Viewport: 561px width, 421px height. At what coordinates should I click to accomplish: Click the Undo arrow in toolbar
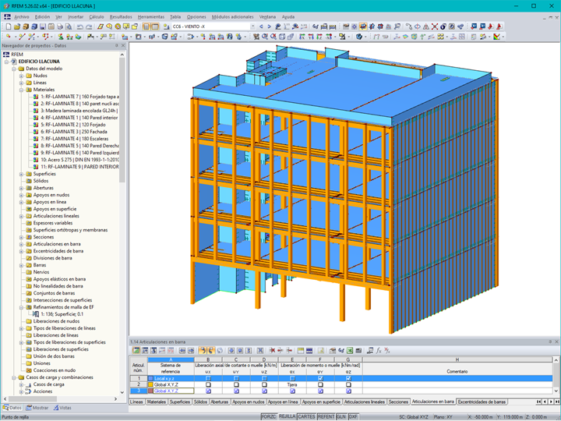[80, 27]
